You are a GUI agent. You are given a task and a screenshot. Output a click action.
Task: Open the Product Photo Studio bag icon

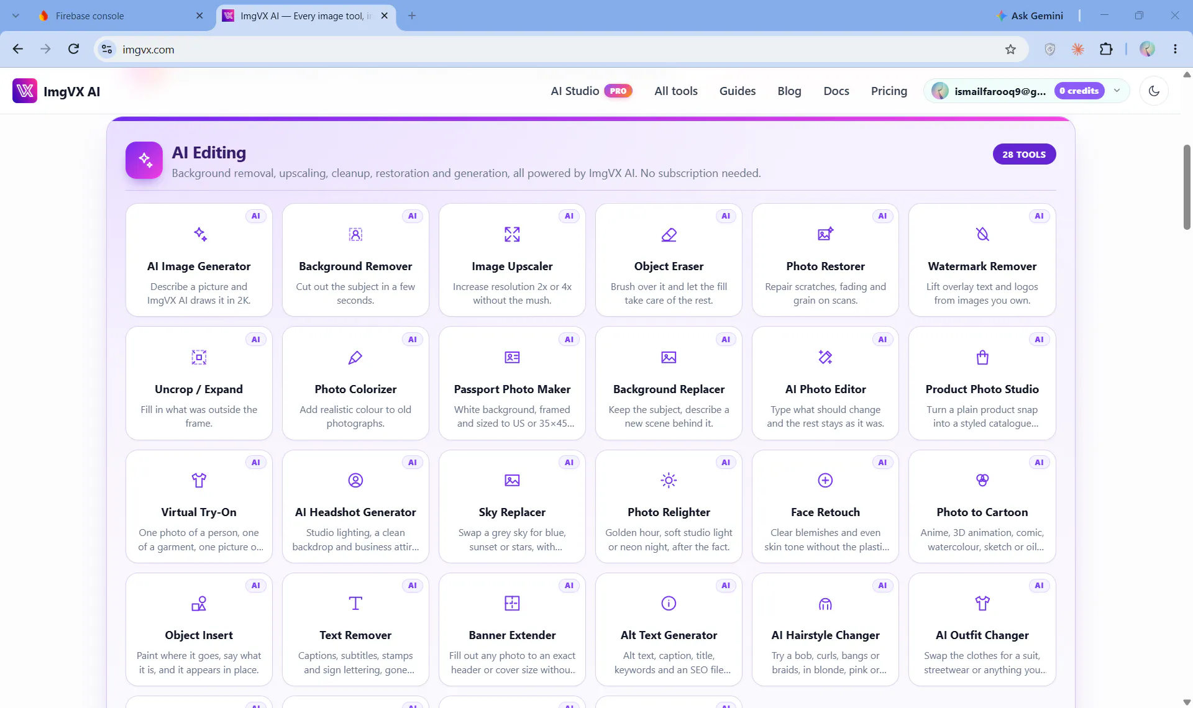(982, 357)
